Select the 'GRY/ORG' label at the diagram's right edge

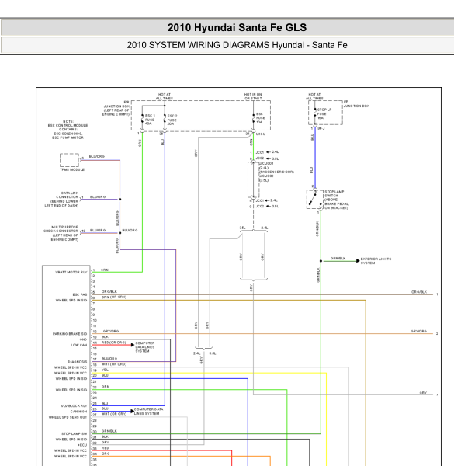[418, 331]
